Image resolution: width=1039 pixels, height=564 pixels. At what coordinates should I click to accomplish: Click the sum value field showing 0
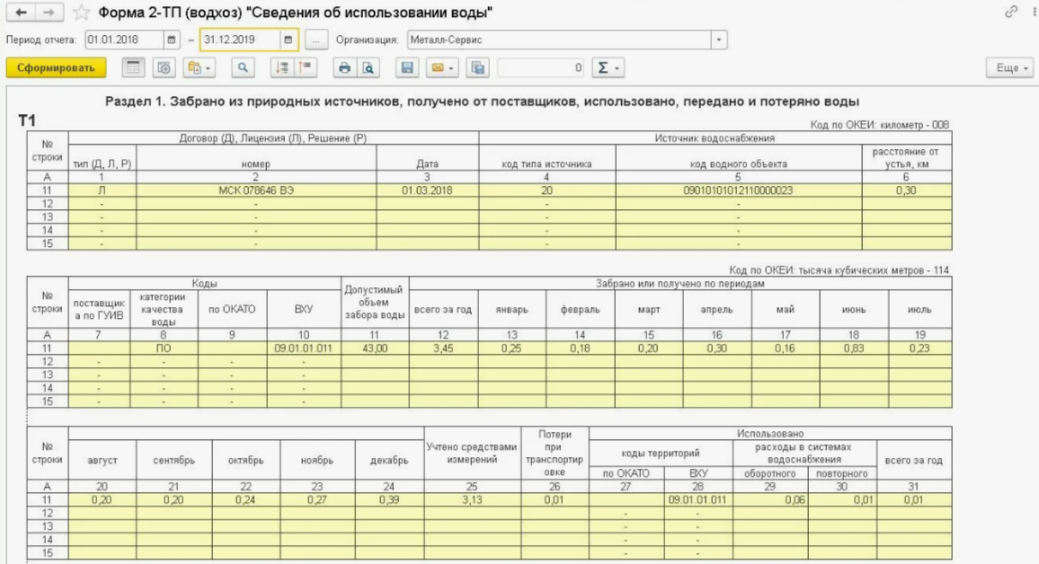coord(541,67)
